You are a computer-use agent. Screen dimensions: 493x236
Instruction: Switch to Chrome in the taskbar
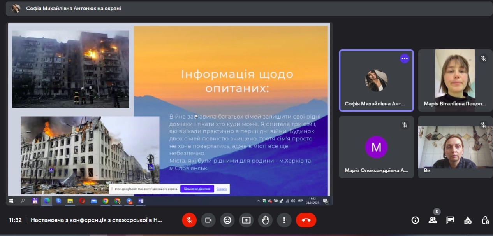pos(106,201)
